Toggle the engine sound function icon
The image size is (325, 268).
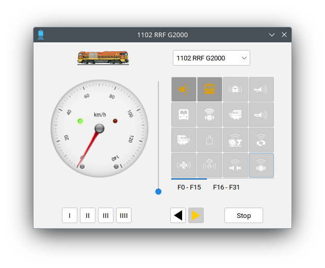[x=261, y=140]
